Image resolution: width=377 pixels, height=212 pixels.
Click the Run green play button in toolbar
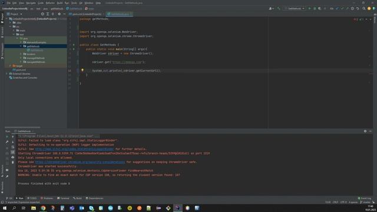309,8
